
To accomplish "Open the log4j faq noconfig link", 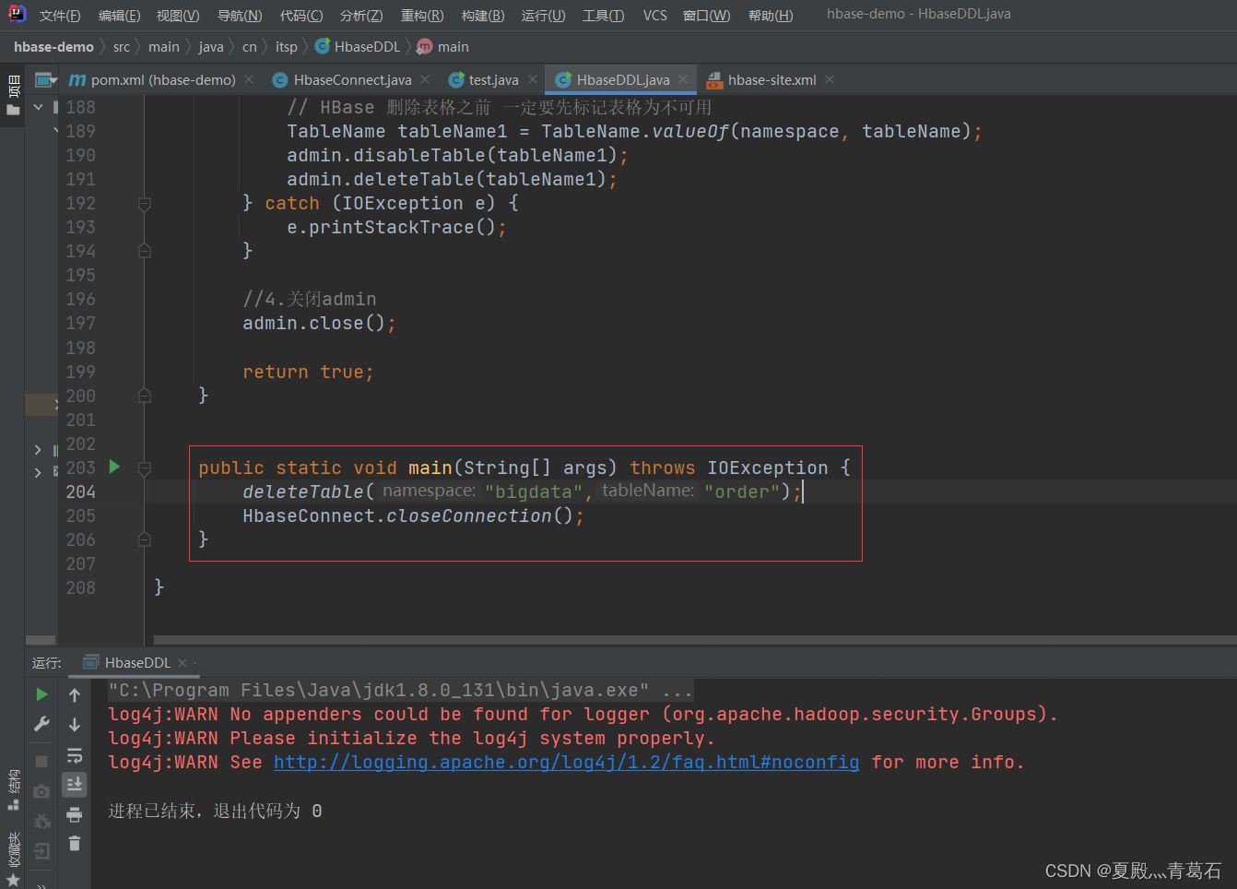I will coord(566,763).
